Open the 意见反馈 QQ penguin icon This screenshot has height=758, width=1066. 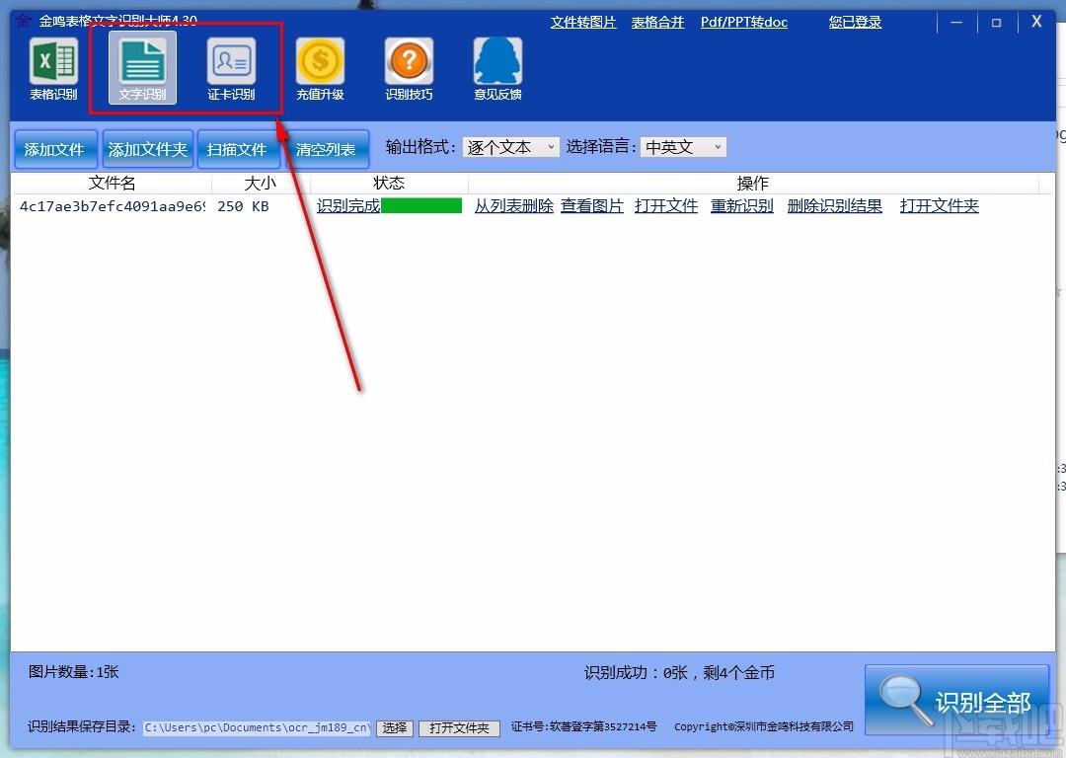pos(497,69)
